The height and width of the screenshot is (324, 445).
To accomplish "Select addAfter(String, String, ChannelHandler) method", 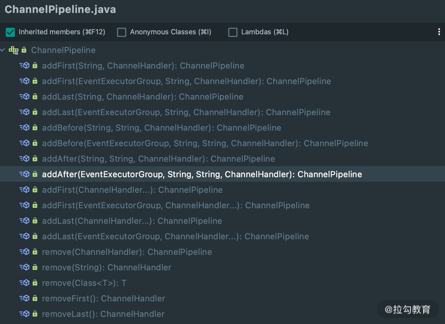I will point(158,159).
